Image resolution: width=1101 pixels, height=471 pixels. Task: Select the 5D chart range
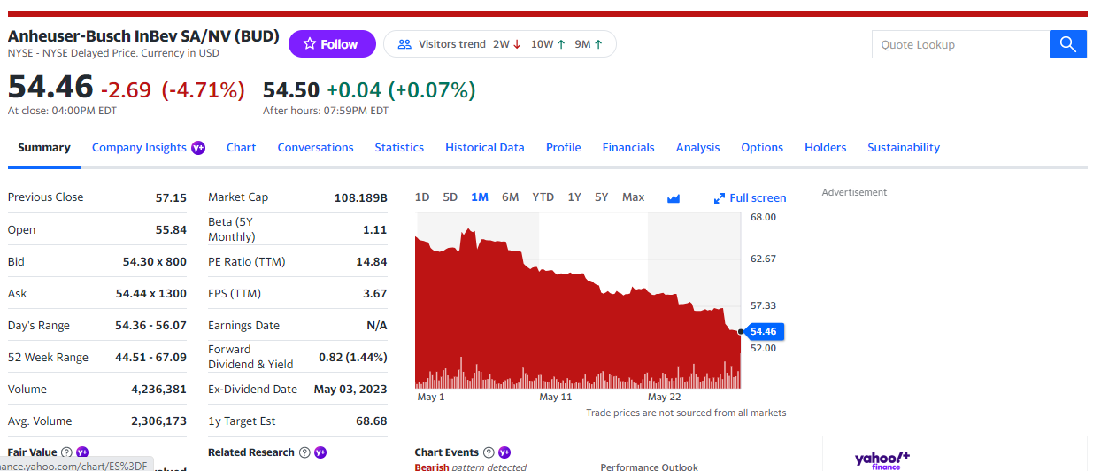[x=450, y=197]
